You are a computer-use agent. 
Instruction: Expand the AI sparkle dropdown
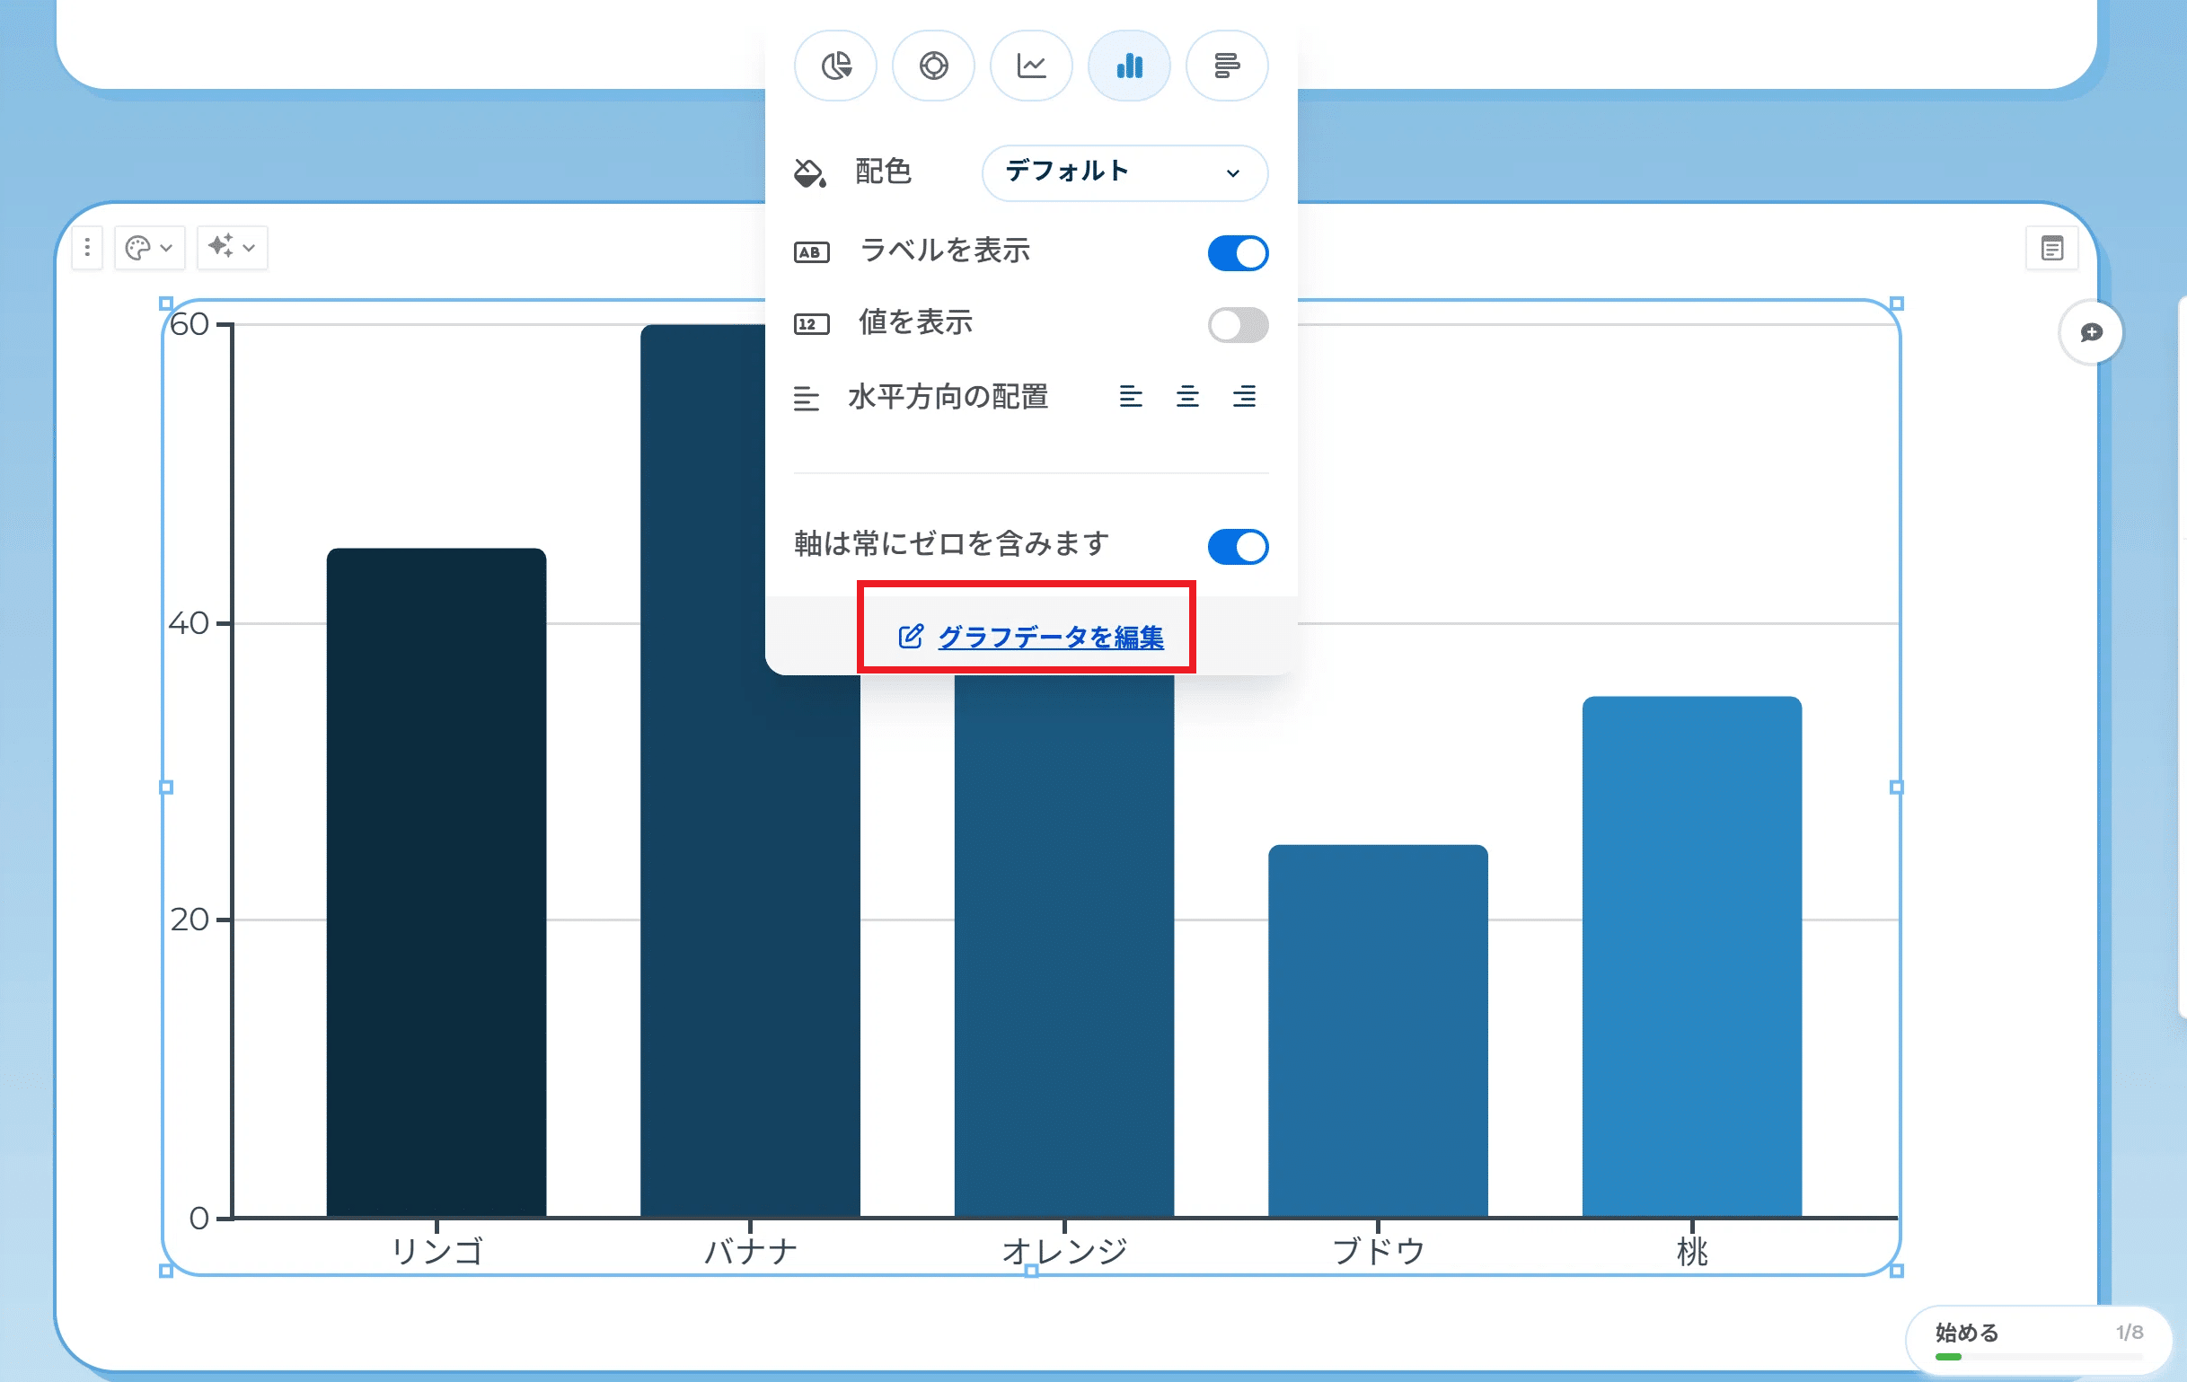[x=232, y=247]
